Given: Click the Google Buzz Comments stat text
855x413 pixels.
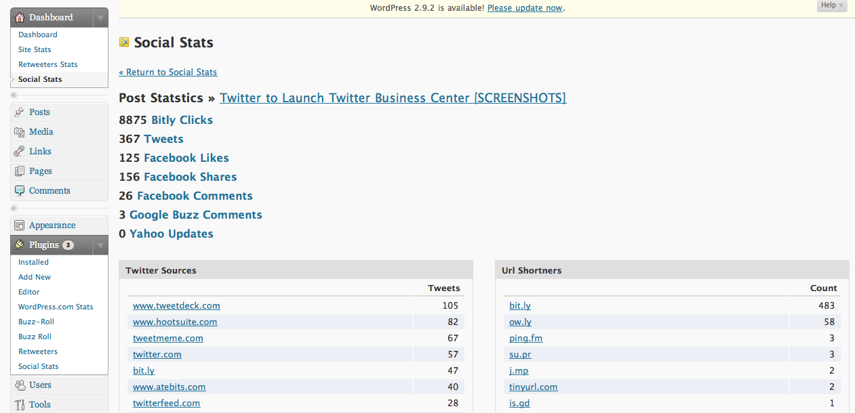Looking at the screenshot, I should 196,215.
